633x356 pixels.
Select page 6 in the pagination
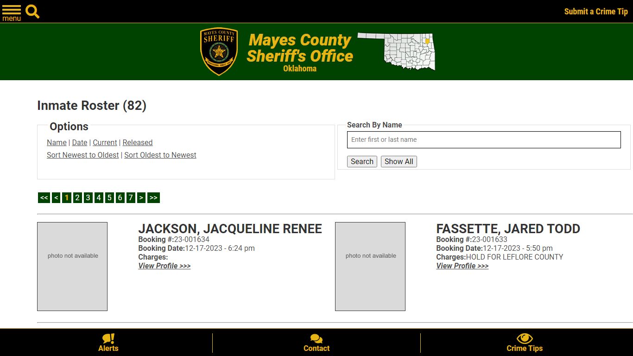(x=120, y=198)
